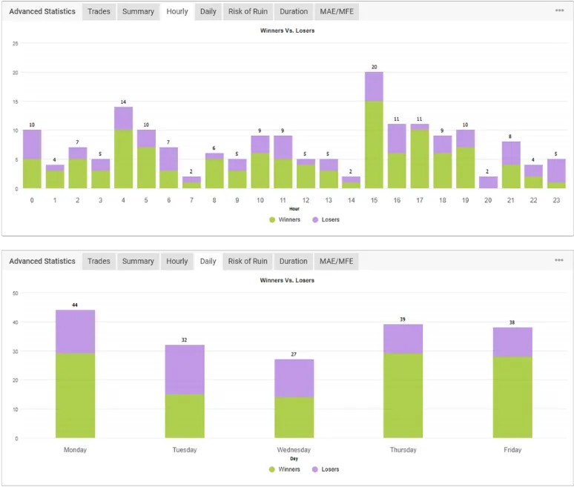Toggle Winners legend in the hourly chart

[x=284, y=219]
